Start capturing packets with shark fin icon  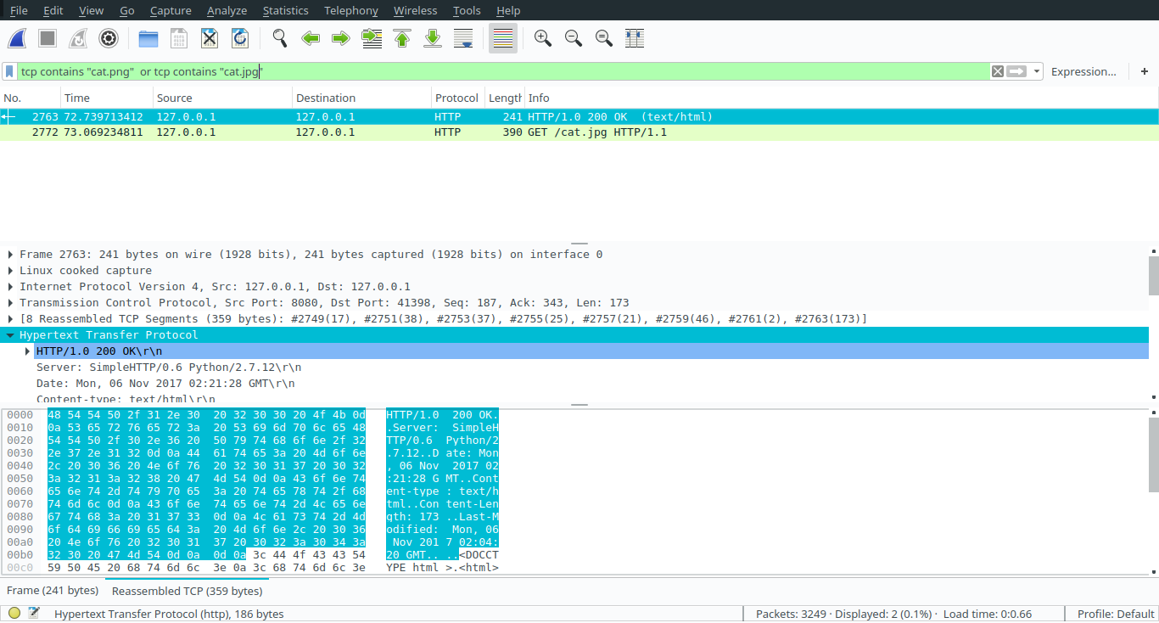(x=17, y=38)
